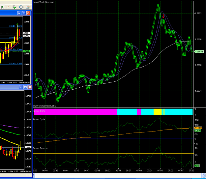The height and width of the screenshot is (179, 206).
Task: Click the green 2.37 Power Reverse value
Action: tap(197, 166)
